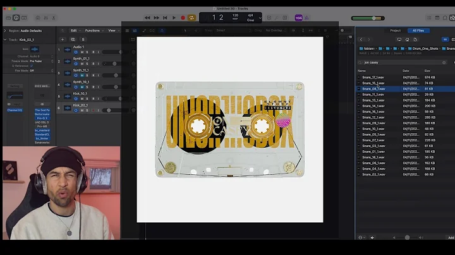Toggle the yellow Cycle mode button

tap(191, 18)
